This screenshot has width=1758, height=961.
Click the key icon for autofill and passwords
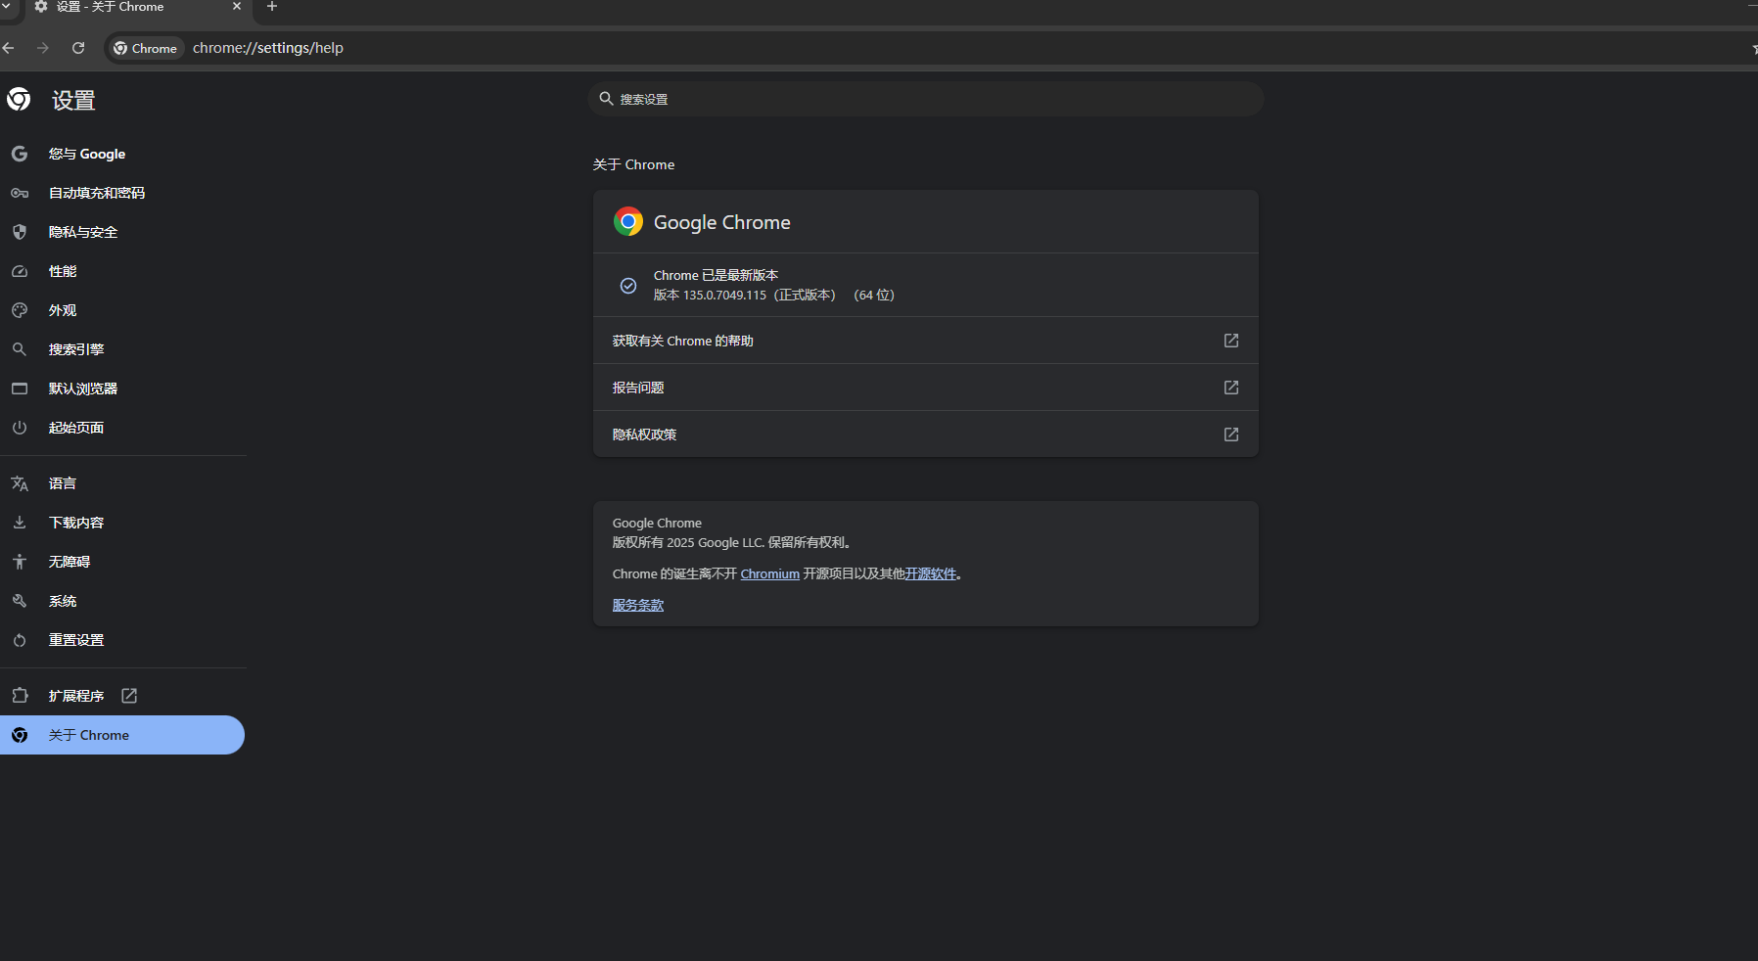click(20, 193)
